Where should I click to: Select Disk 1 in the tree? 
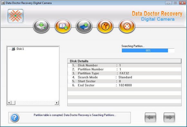tap(20, 49)
